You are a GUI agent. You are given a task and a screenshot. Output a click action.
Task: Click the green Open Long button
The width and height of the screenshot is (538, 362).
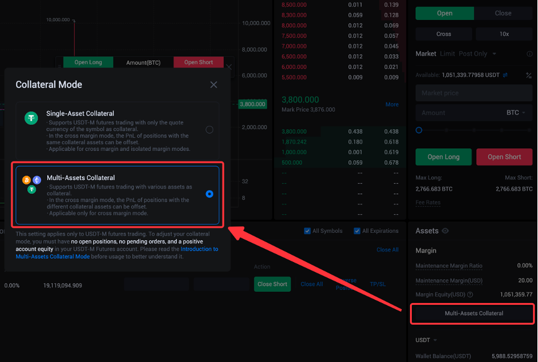444,157
